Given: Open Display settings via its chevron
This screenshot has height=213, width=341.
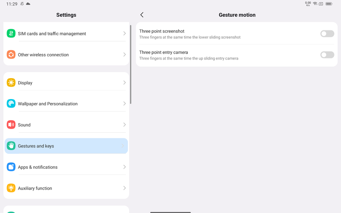Looking at the screenshot, I should click(x=124, y=82).
